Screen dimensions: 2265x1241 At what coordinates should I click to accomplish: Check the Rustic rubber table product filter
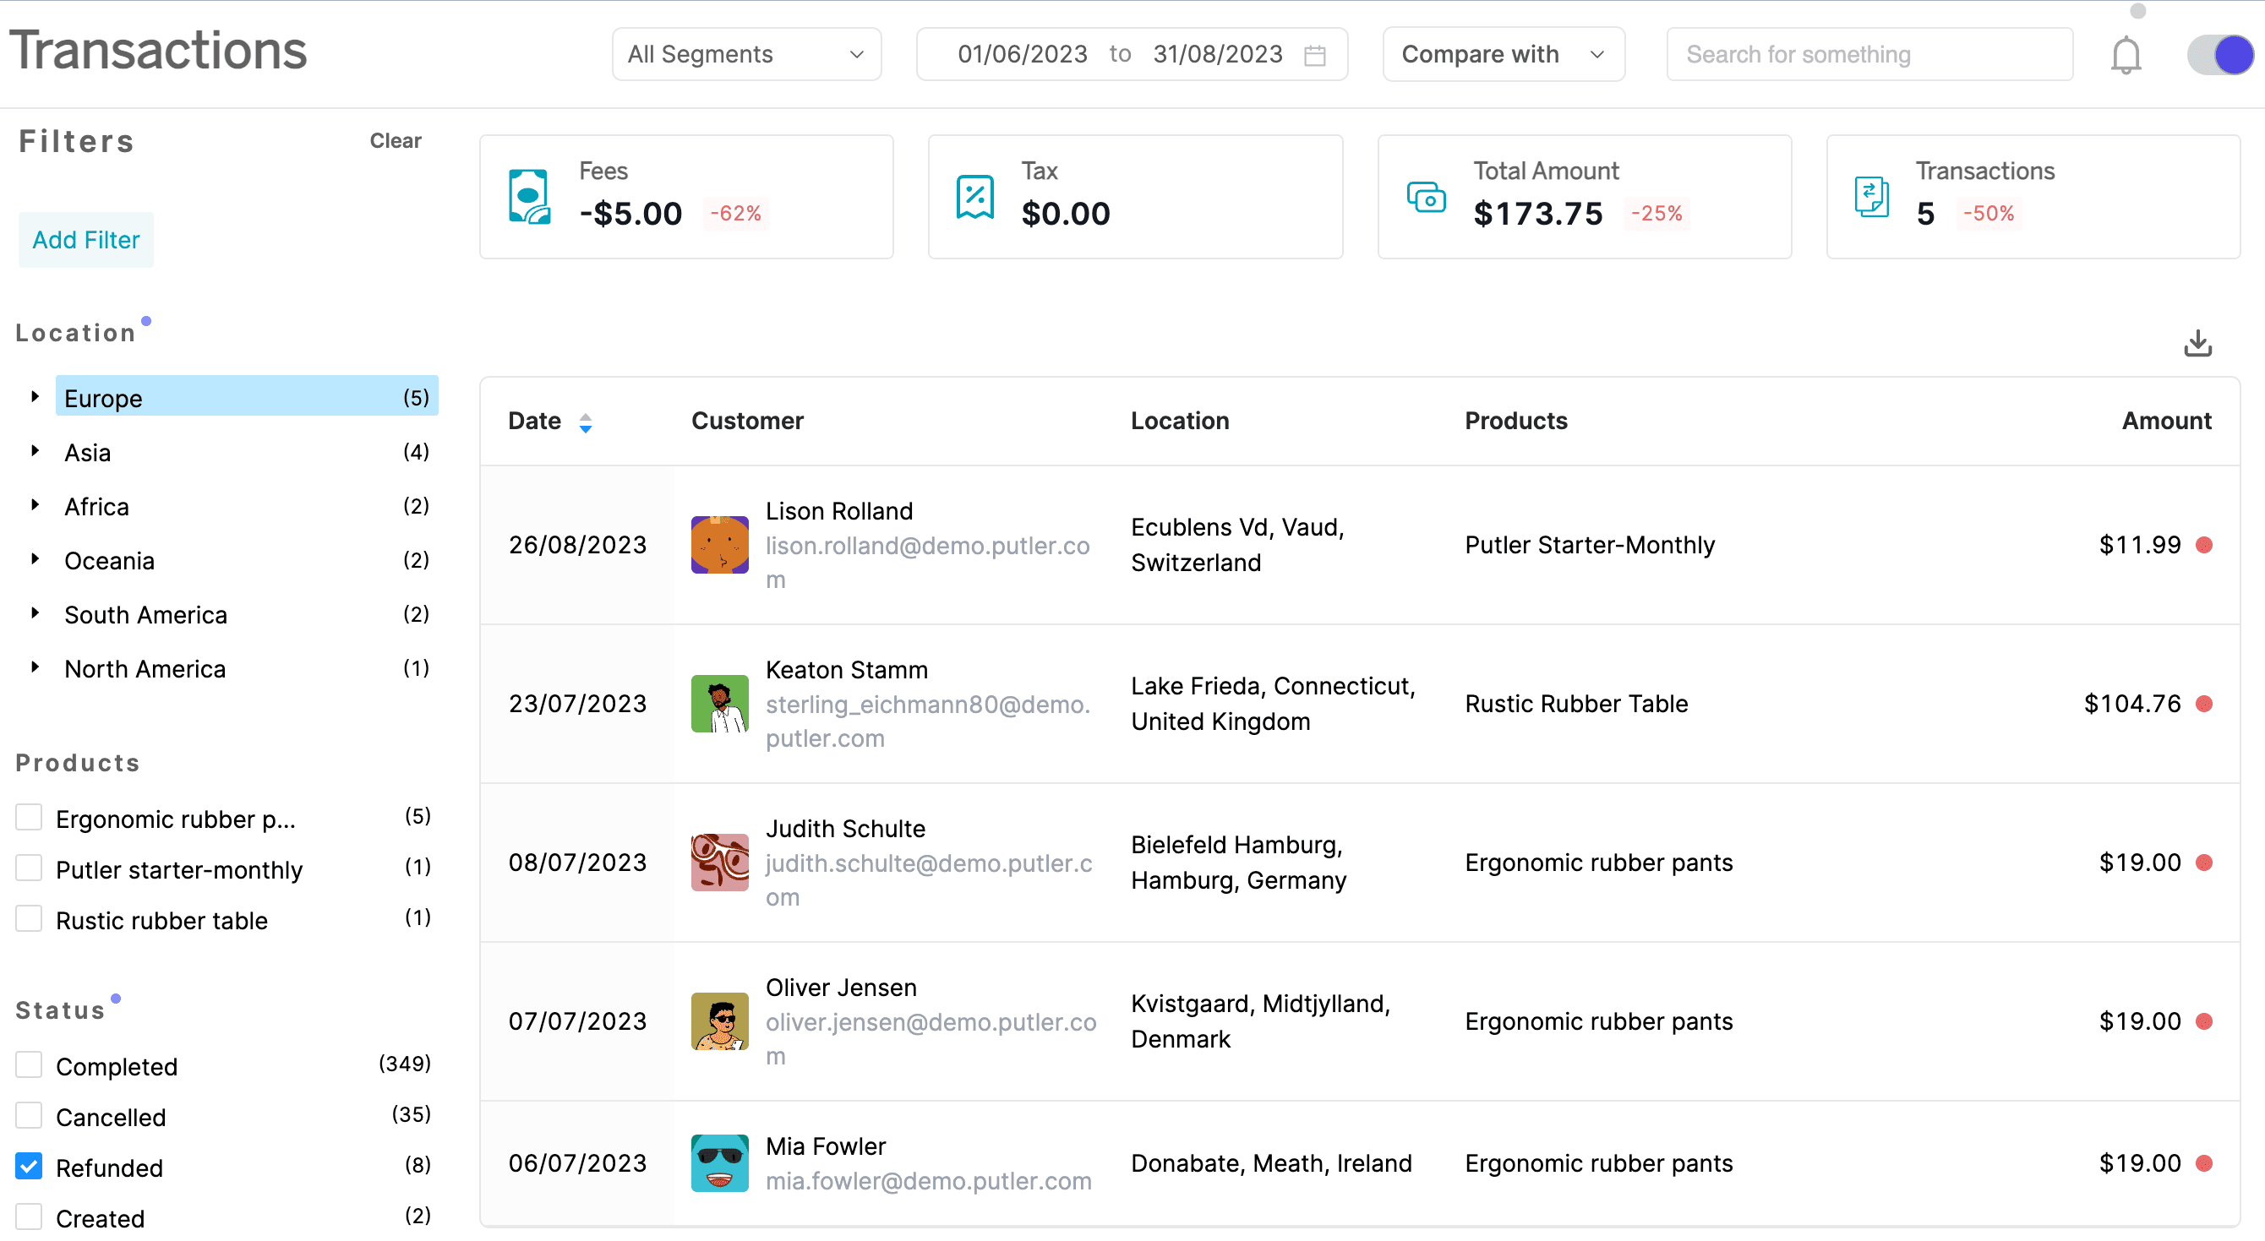point(29,918)
